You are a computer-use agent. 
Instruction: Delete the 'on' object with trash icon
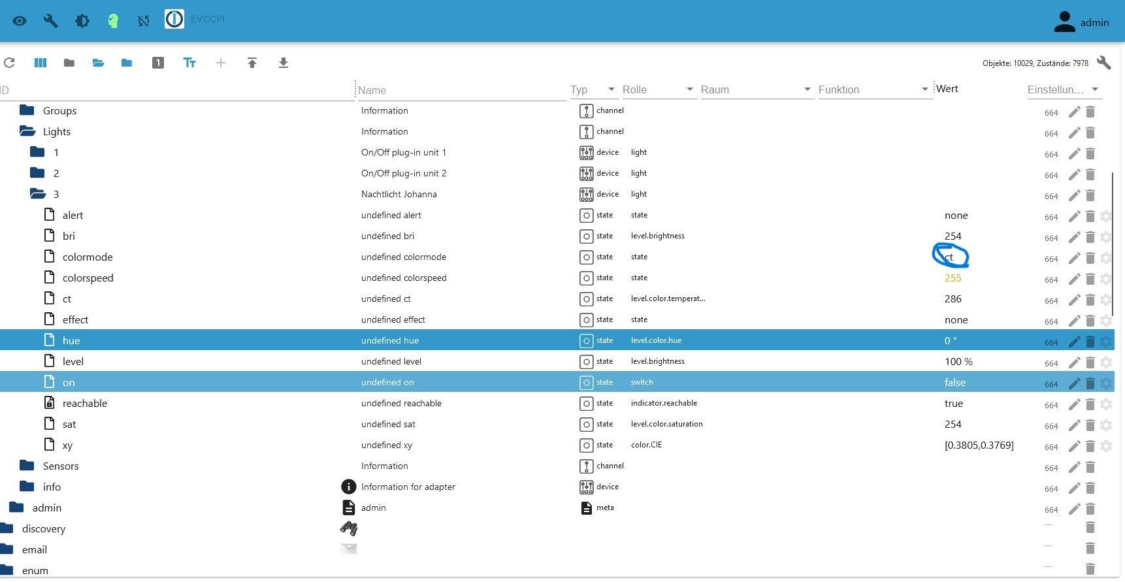tap(1090, 383)
